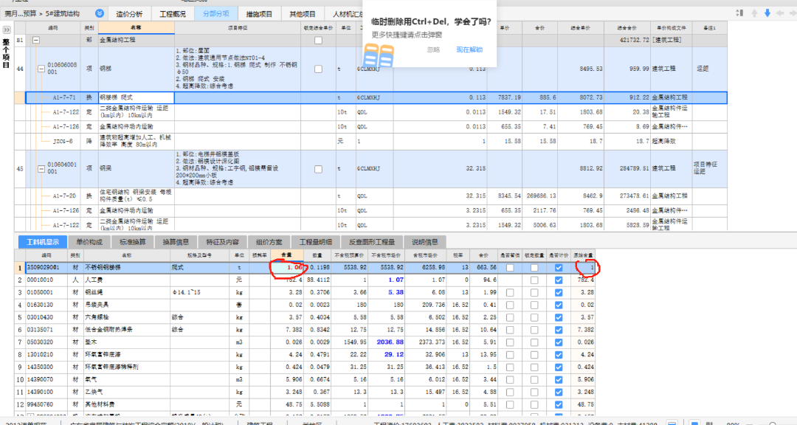The height and width of the screenshot is (425, 797).
Task: Toggle lock price checkbox for 钢梯 row
Action: pos(318,69)
